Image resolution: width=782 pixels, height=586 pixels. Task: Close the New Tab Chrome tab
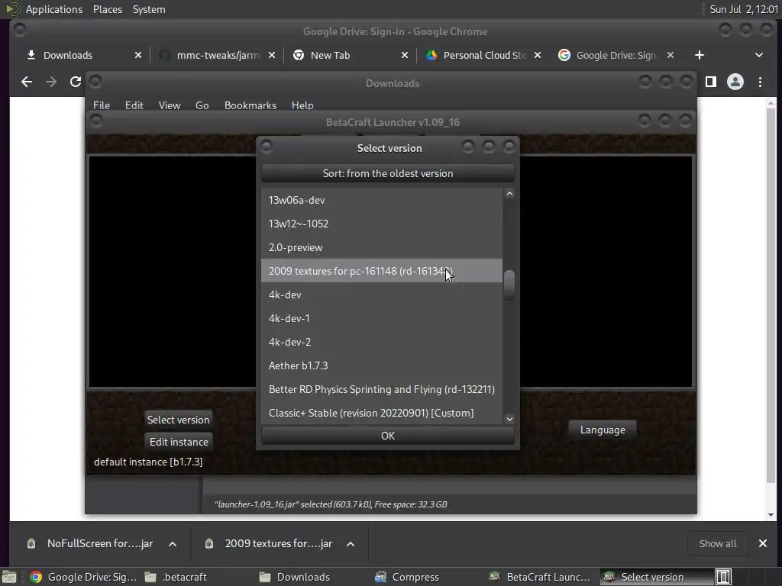tap(405, 55)
